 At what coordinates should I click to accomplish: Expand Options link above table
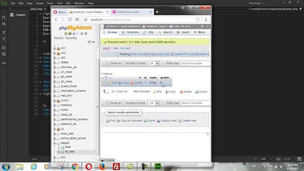pyautogui.click(x=106, y=74)
